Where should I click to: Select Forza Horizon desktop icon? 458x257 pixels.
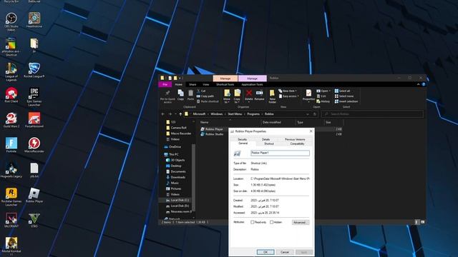point(34,120)
